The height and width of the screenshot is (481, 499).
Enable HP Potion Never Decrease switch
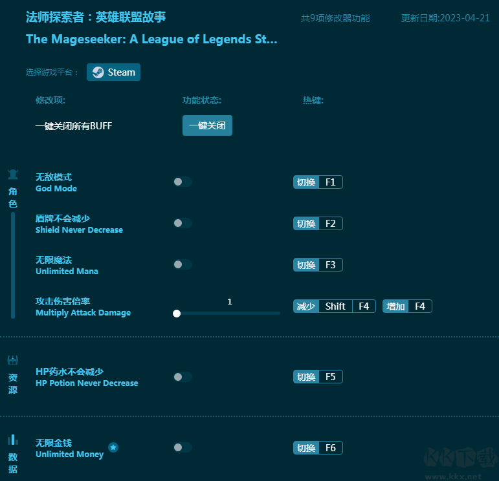tap(183, 377)
